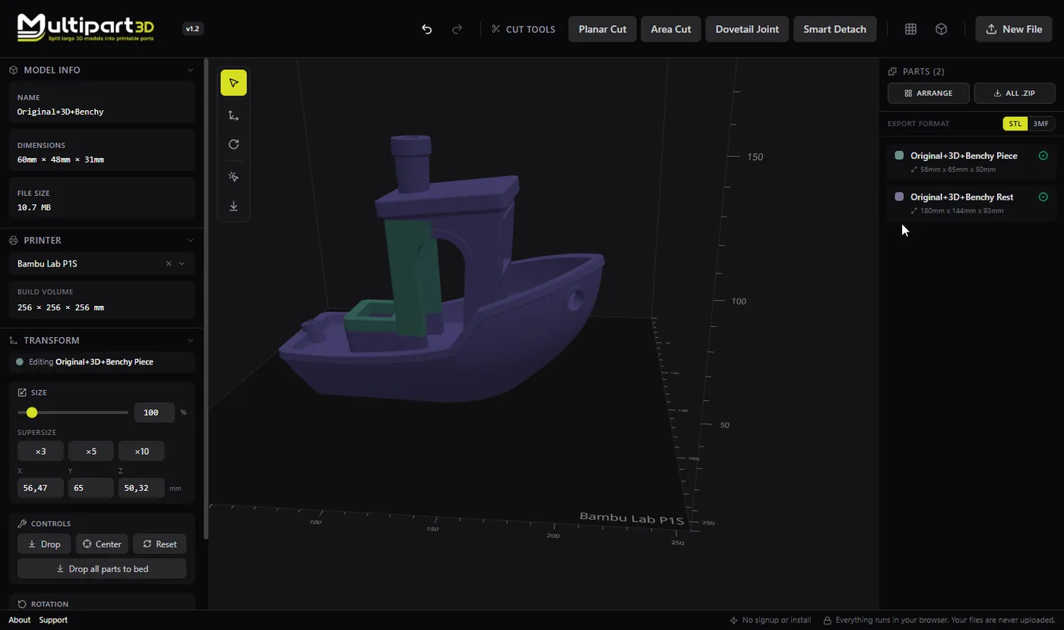Select the Original+3D+Benchy Piece part row
This screenshot has width=1064, height=630.
[971, 162]
